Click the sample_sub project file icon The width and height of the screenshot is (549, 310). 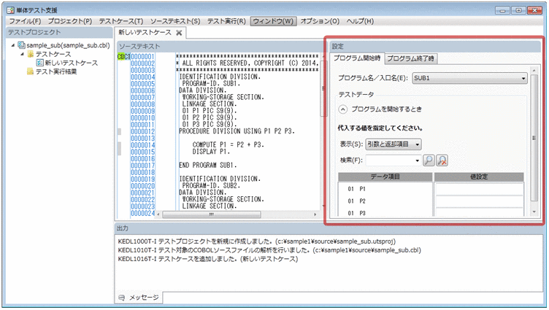coord(21,45)
